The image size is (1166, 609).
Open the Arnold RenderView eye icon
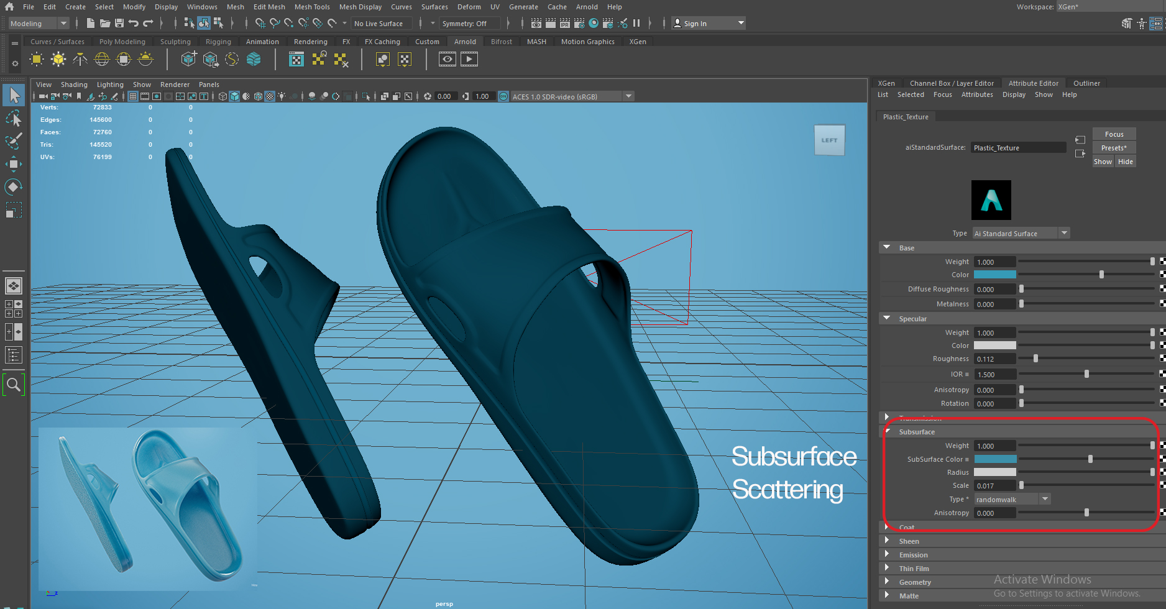[447, 60]
